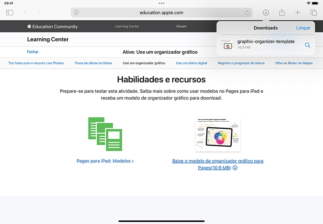Screen dimensions: 323x224
Task: Select Use um organizador gráfico tab
Action: tap(144, 63)
